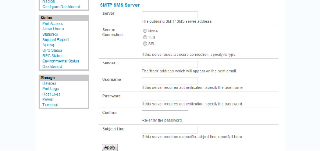Open the Active Users status page
This screenshot has width=320, height=151.
53,29
